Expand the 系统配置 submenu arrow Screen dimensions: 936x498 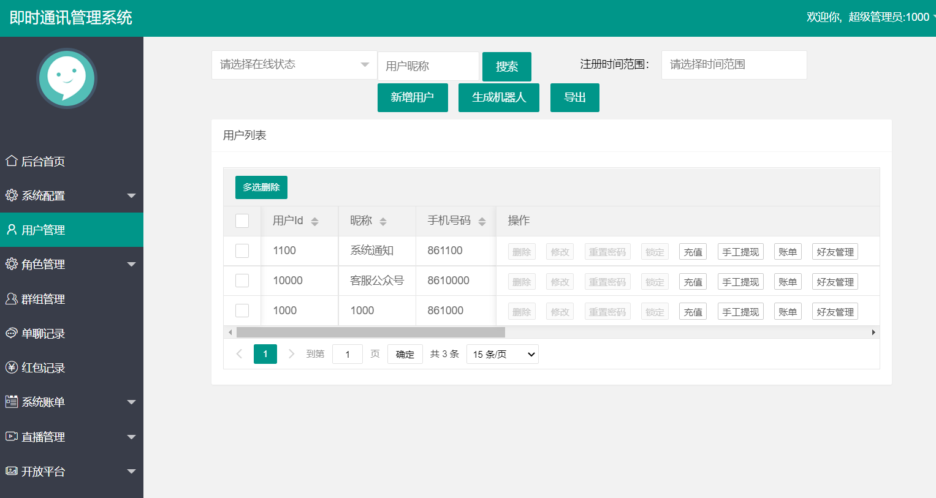pos(131,196)
